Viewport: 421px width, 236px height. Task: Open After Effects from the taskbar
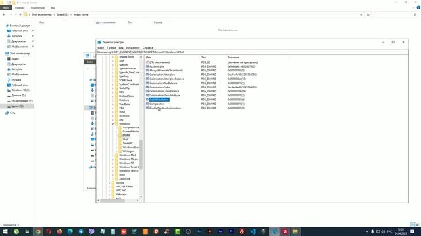(x=220, y=231)
